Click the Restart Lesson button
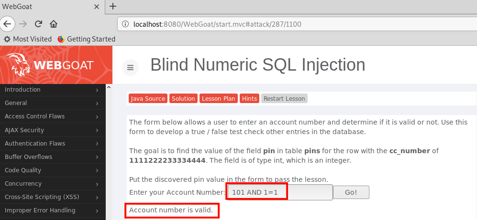 284,98
